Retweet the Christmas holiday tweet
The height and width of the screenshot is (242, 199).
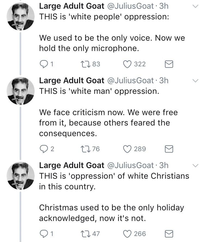pos(85,234)
